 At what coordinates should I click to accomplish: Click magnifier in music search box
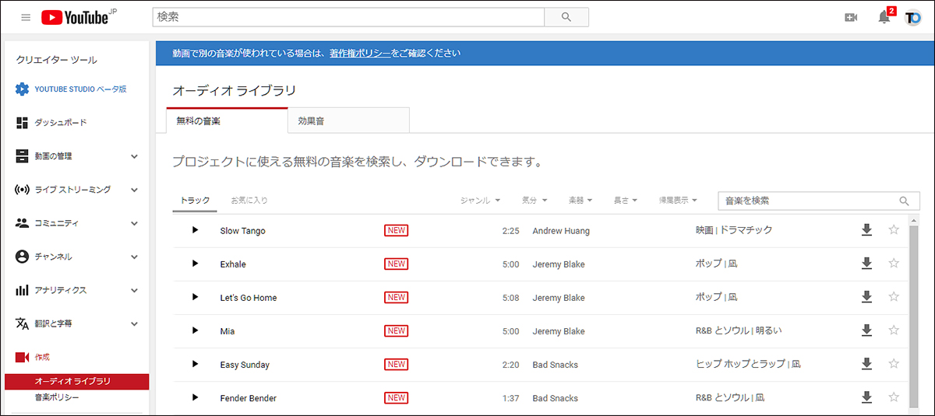click(x=904, y=201)
